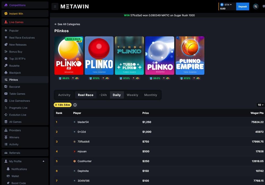This screenshot has height=185, width=265.
Task: Open the ETH currency dropdown
Action: tap(228, 5)
